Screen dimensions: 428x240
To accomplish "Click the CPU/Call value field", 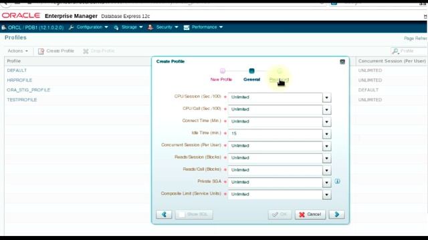I will tap(275, 109).
